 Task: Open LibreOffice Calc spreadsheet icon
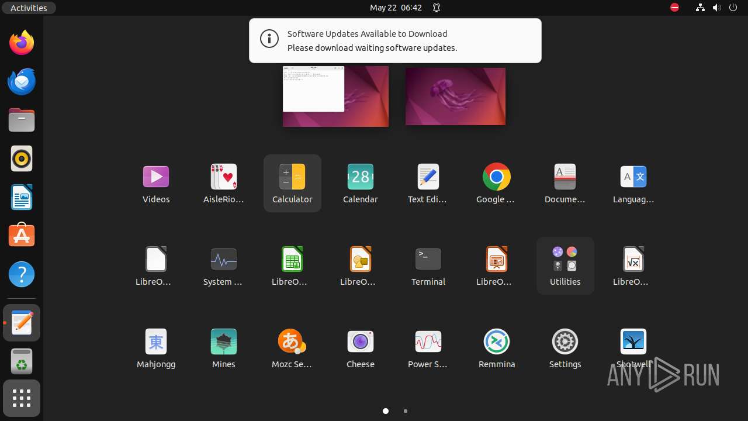click(292, 265)
